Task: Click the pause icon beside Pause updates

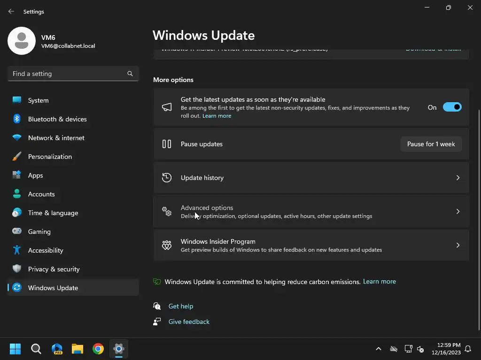Action: coord(167,144)
